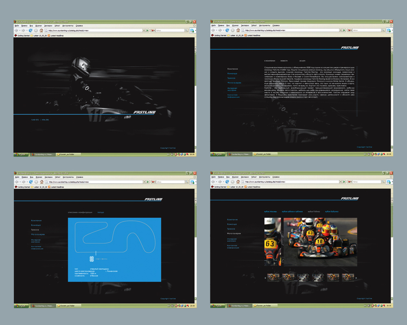Open Latest Headlines feed in company page window
The image size is (407, 325).
[252, 35]
